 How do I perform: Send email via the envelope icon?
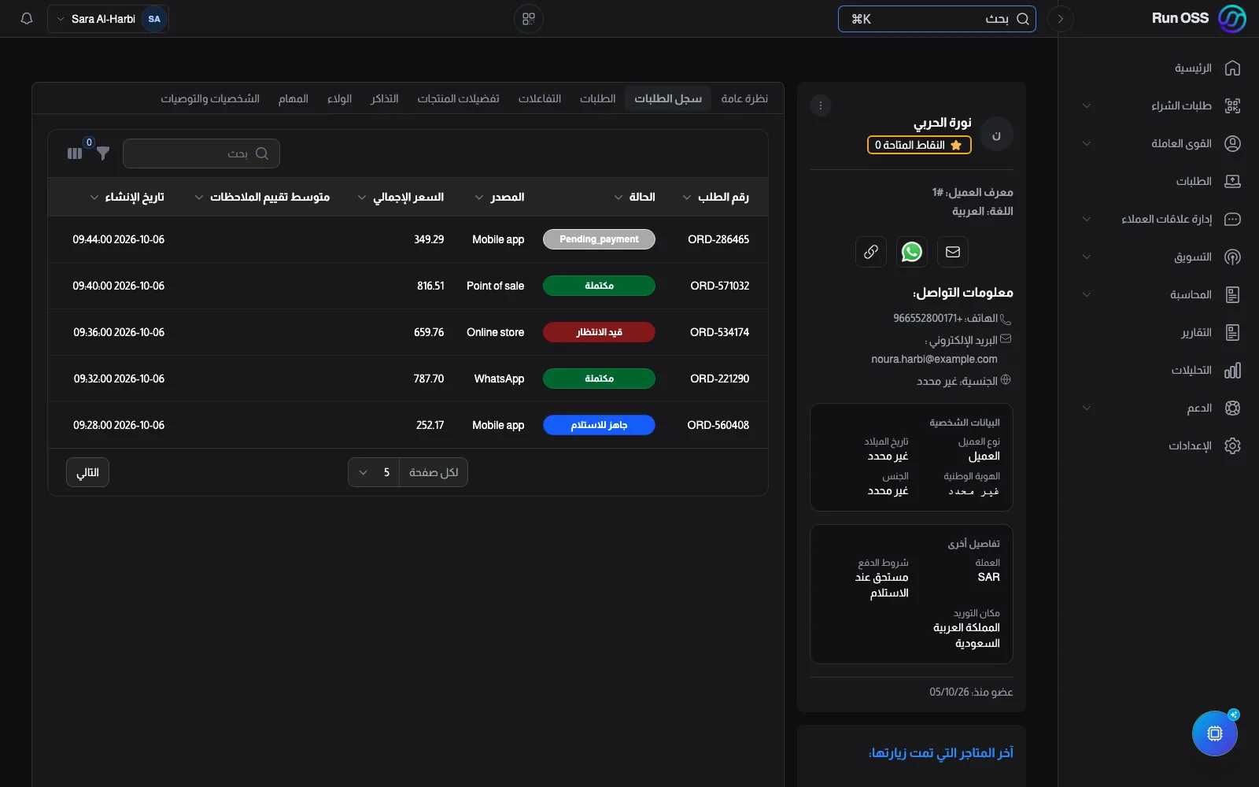coord(953,252)
